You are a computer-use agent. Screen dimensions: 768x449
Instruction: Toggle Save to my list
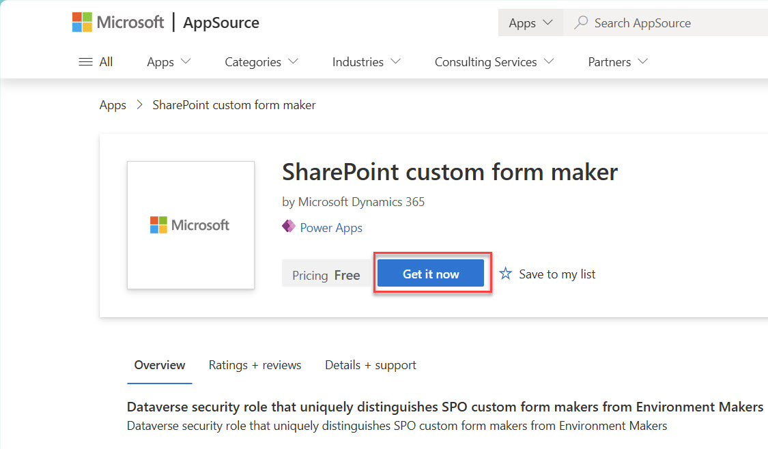[557, 274]
